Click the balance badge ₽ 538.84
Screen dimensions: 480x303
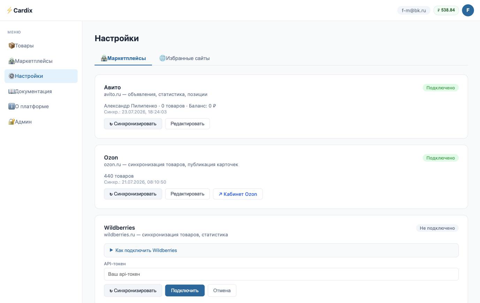point(446,10)
